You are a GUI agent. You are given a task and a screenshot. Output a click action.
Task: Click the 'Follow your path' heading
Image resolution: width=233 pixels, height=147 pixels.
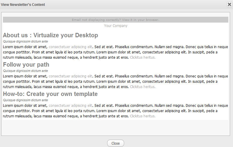[26, 65]
